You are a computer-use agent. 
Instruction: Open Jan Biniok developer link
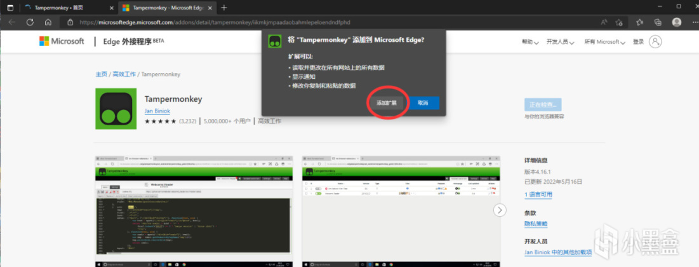coord(157,111)
